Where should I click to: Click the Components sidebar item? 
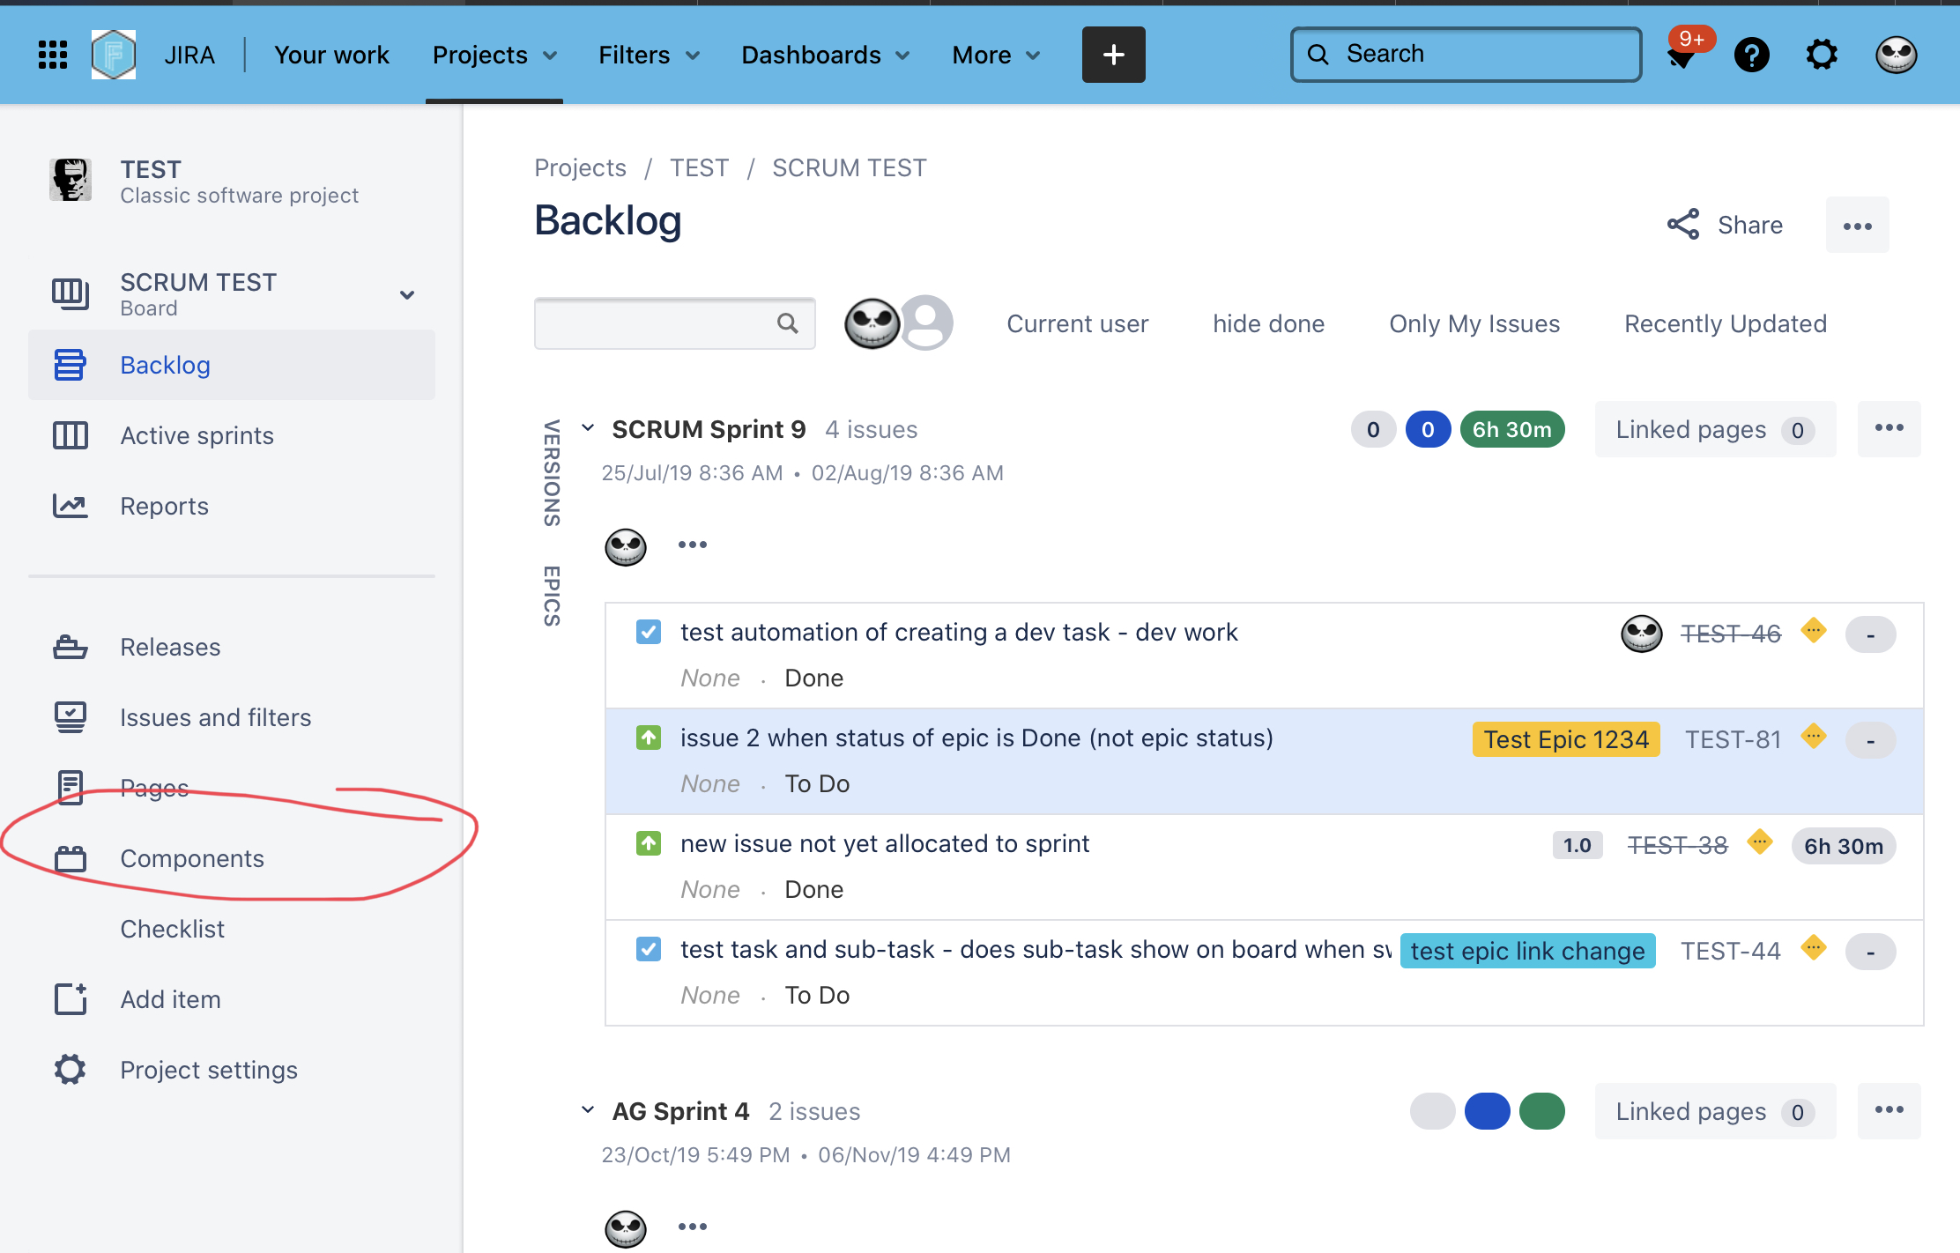[191, 858]
